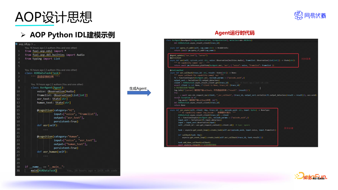Click the 'aop_idl.py' breadcrumb file name
338x190 pixels.
pos(25,44)
